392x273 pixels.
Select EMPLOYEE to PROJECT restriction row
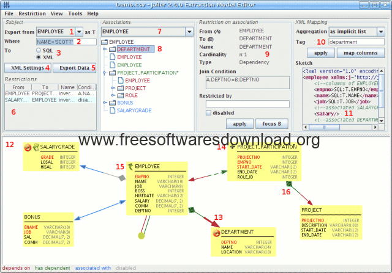(x=50, y=93)
